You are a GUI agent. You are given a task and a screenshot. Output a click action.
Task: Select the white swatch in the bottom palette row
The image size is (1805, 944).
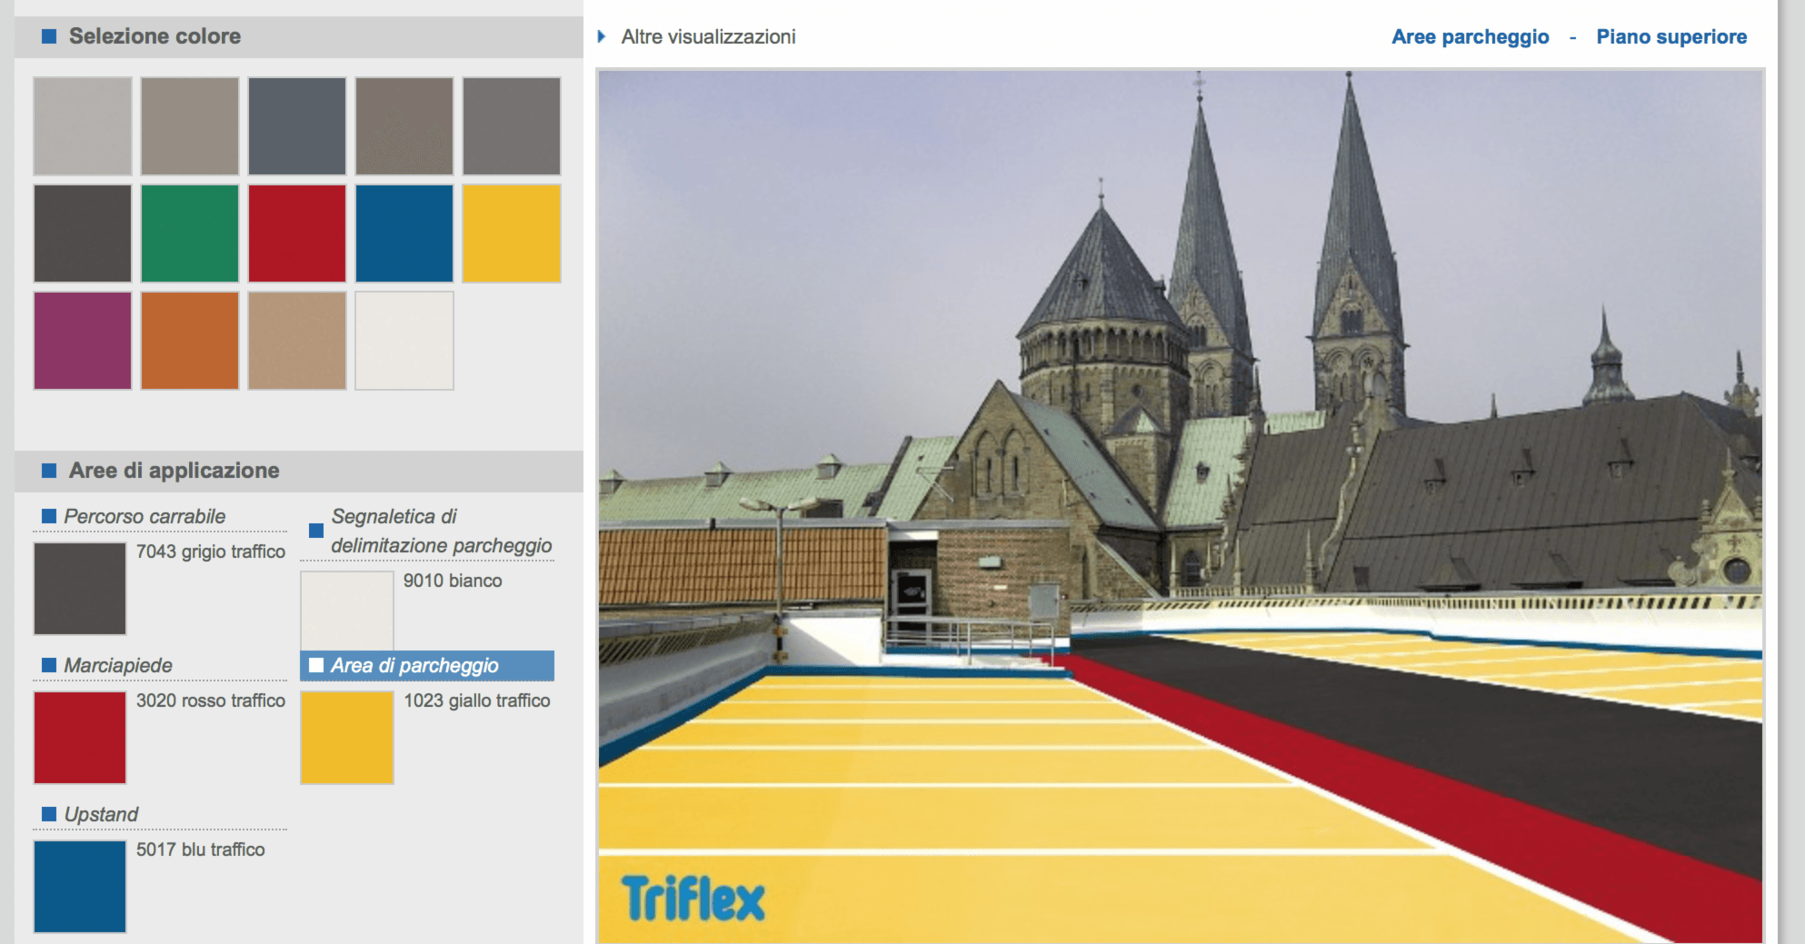coord(404,341)
